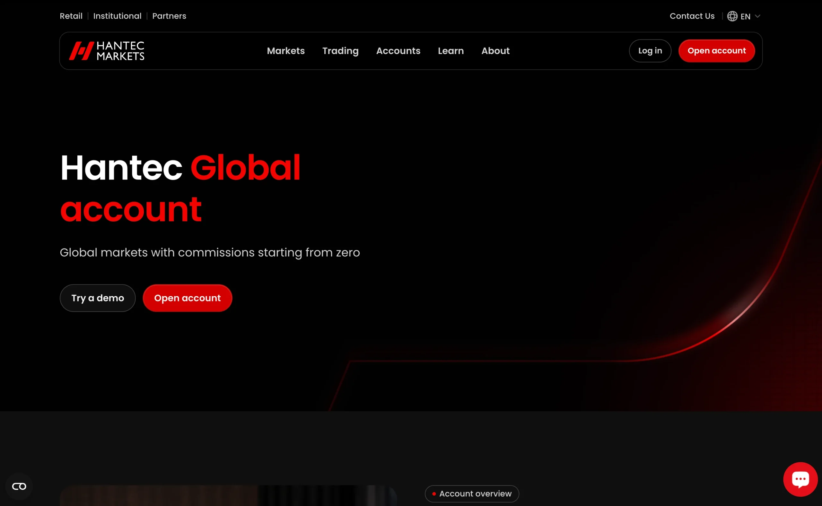This screenshot has width=822, height=506.
Task: Switch to the Partners section
Action: (169, 16)
